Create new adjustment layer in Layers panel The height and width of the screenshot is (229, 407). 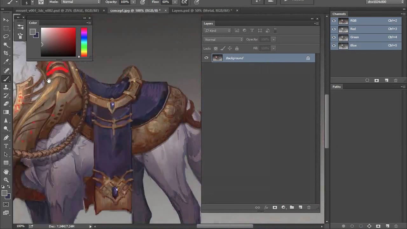(x=283, y=207)
